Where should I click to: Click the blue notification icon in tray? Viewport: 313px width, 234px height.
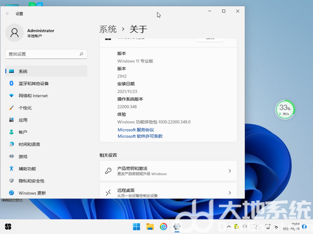click(305, 226)
